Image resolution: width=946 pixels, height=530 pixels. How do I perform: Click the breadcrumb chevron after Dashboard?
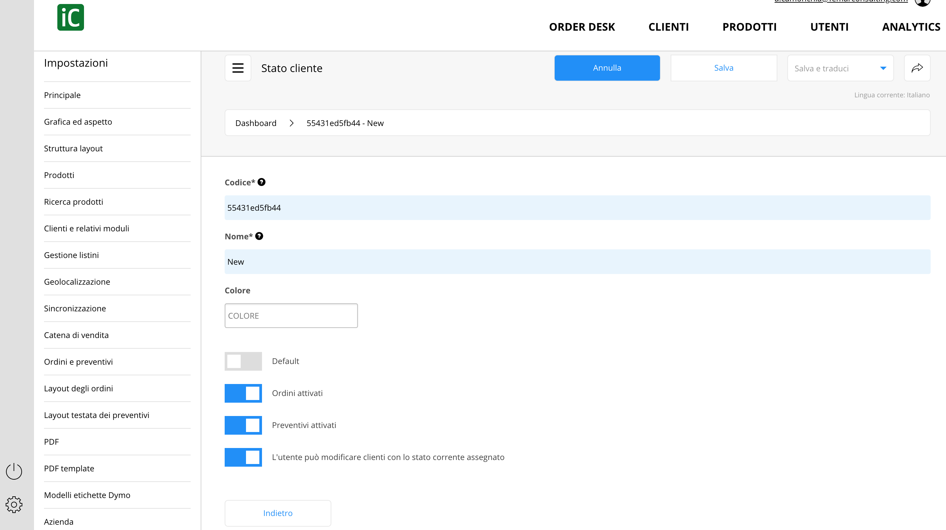click(x=292, y=123)
